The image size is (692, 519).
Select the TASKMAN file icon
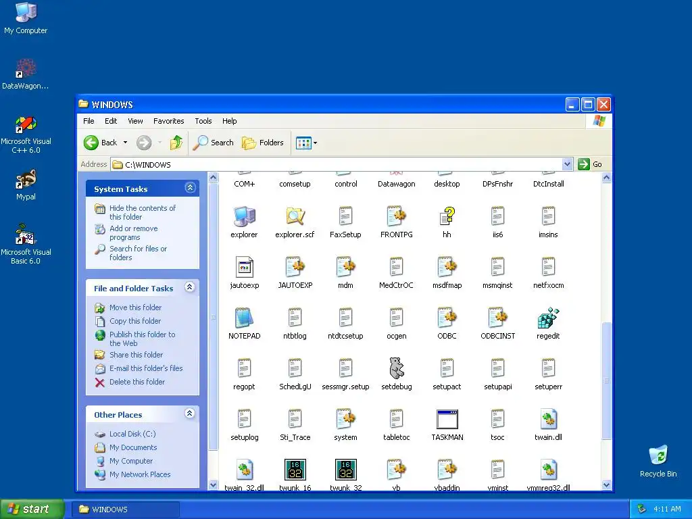447,419
